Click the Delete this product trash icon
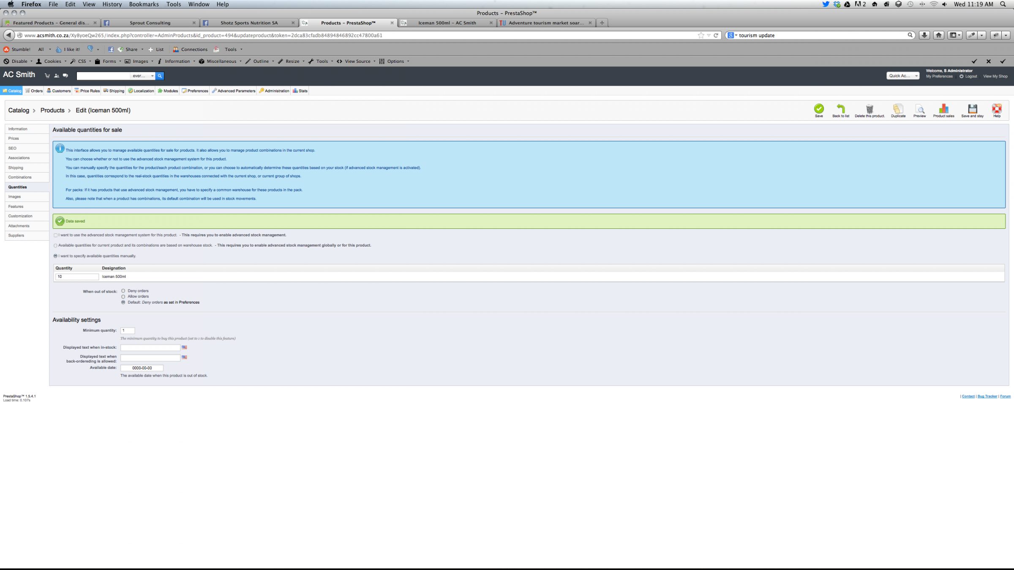This screenshot has height=570, width=1014. [869, 109]
